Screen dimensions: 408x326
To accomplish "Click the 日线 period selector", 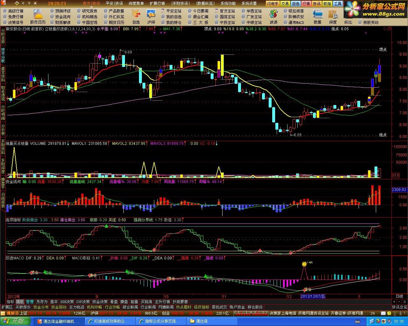I will point(399,296).
